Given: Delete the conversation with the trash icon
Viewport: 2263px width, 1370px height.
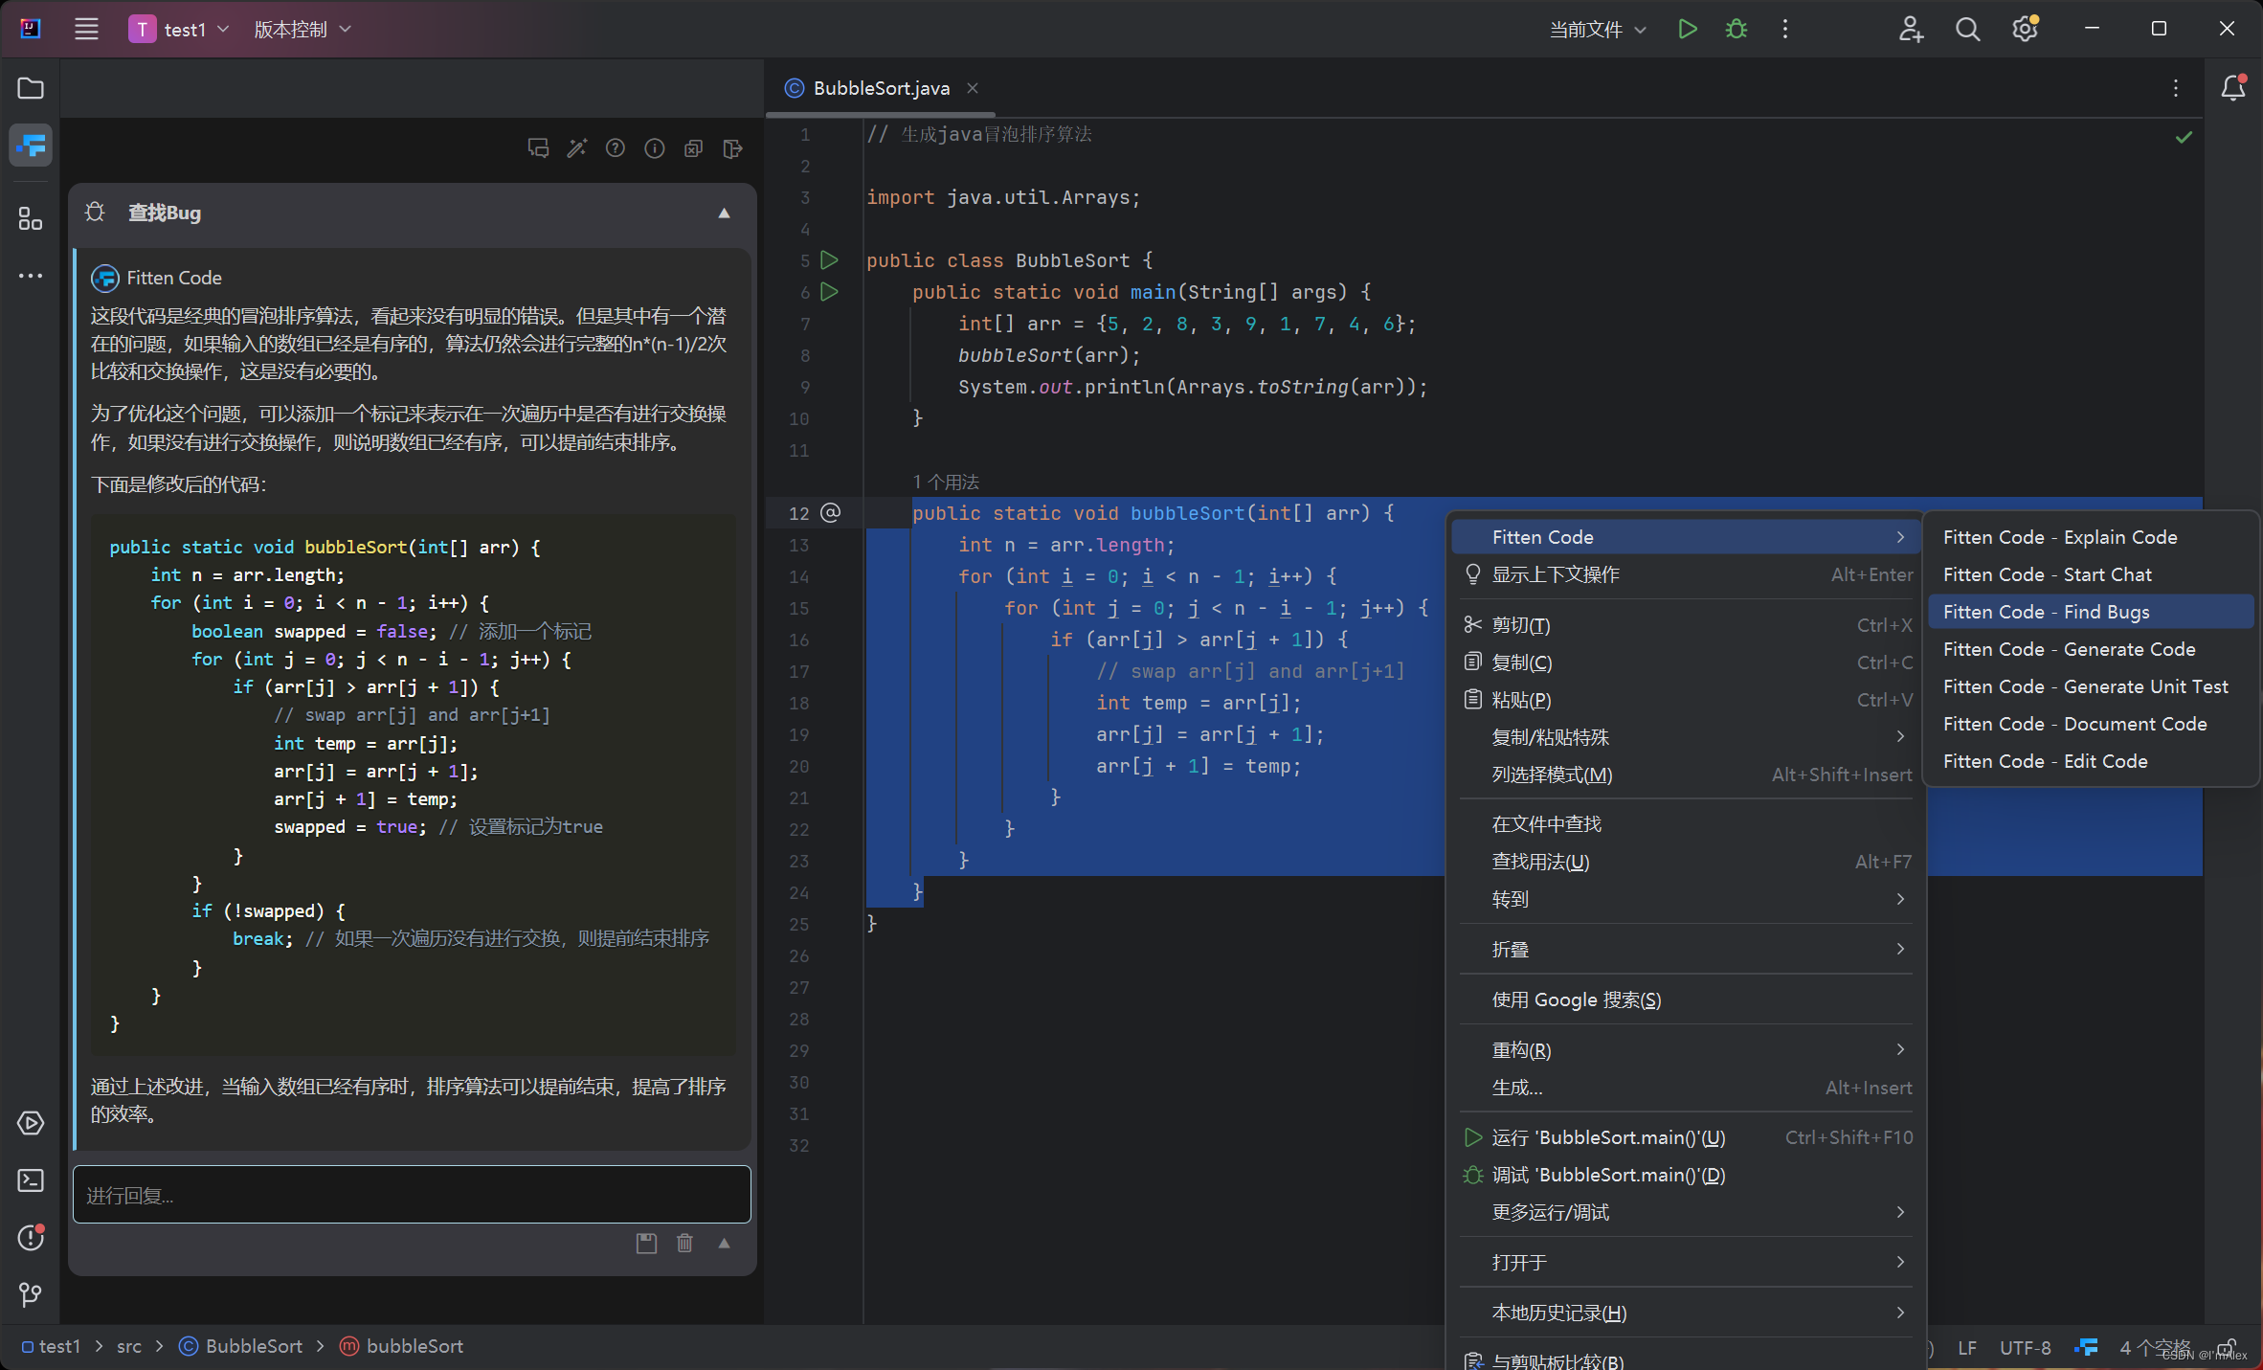Looking at the screenshot, I should coord(684,1243).
